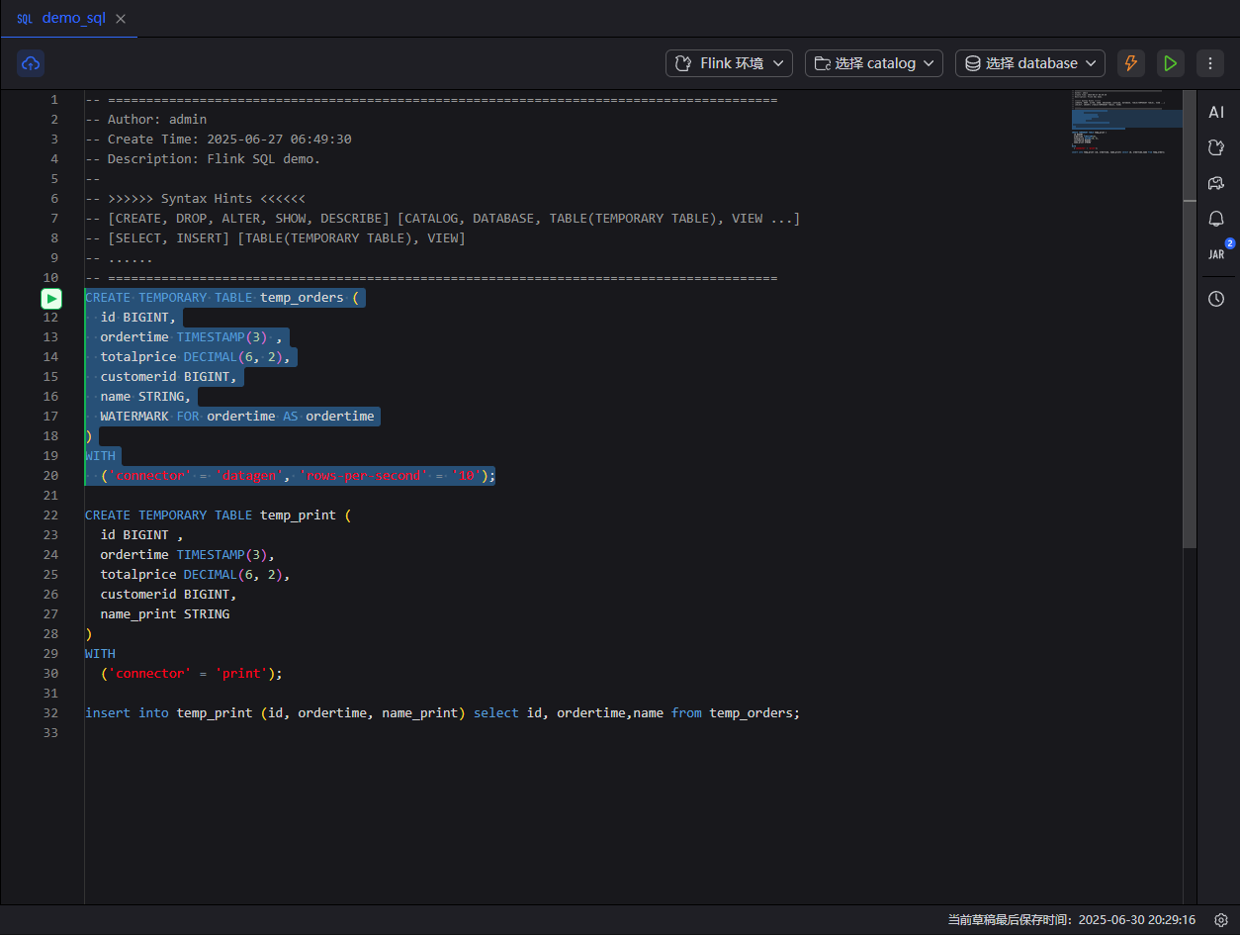
Task: Switch to the demo_sql tab
Action: pyautogui.click(x=72, y=19)
